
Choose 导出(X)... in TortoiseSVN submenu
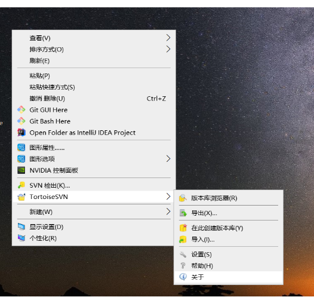(x=229, y=213)
